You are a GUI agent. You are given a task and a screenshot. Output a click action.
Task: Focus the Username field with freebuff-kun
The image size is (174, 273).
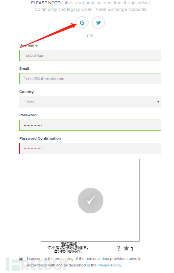(90, 55)
